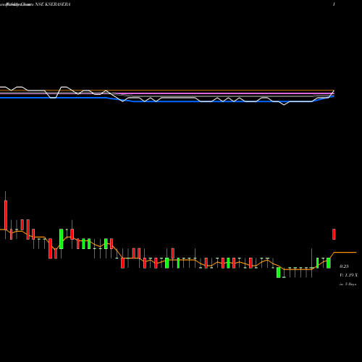Click the 'V: 1.19 X' volume label
Image resolution: width=362 pixels, height=362 pixels.
348,275
